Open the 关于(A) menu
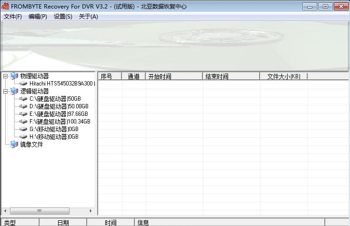350x226 pixels. pyautogui.click(x=89, y=17)
